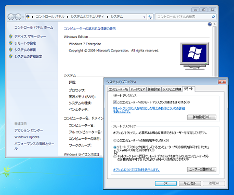Switch to システムの保護 tab
Image resolution: width=234 pixels, height=195 pixels.
click(x=172, y=89)
